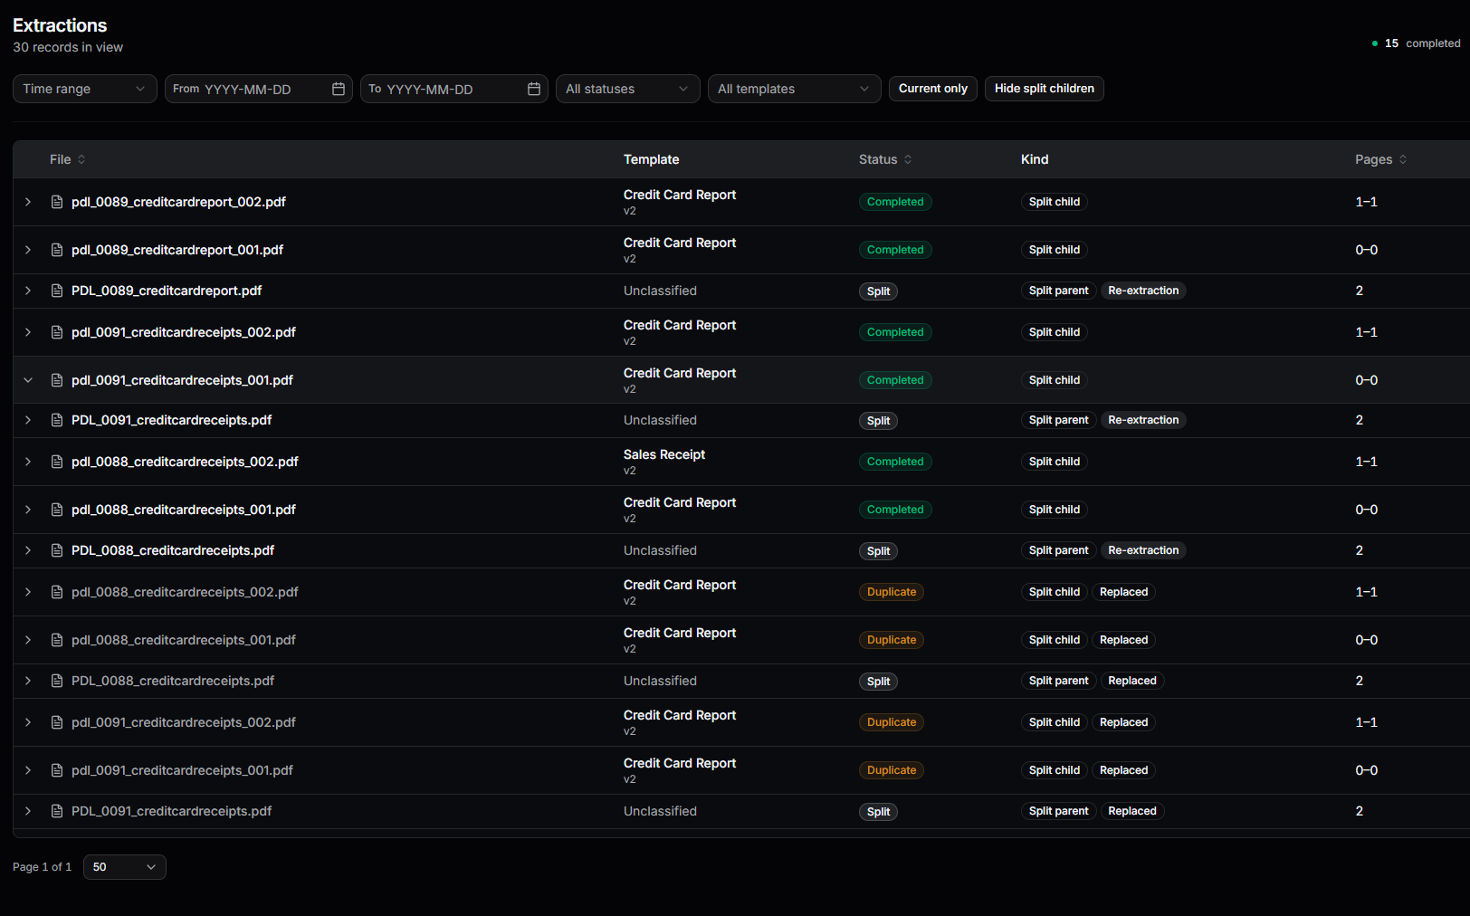This screenshot has height=916, width=1470.
Task: Click Kind column header
Action: click(1035, 159)
